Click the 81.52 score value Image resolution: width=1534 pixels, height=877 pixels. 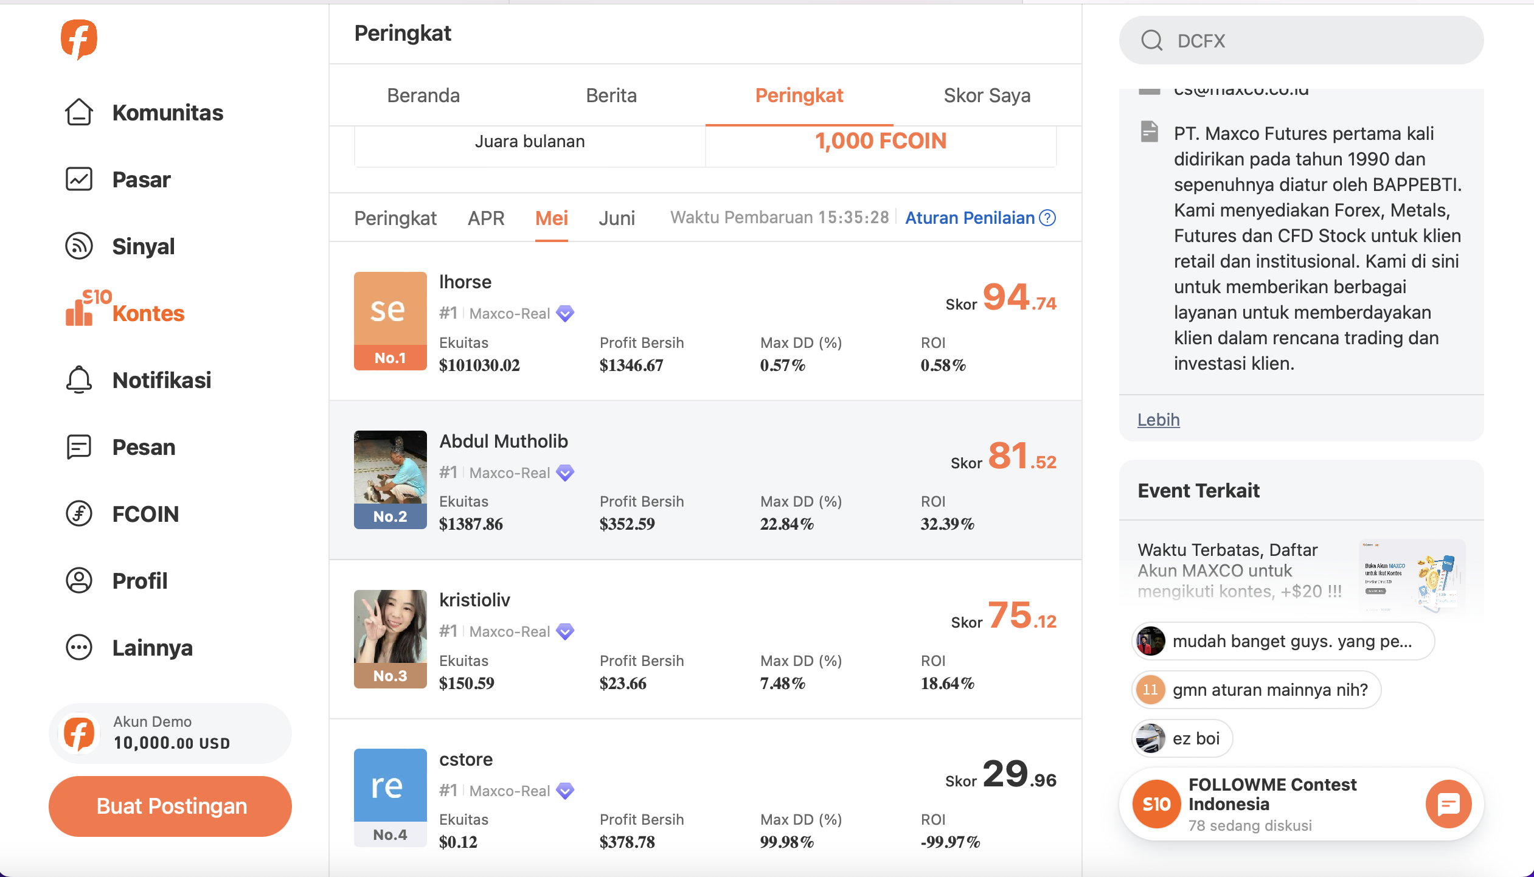coord(1022,456)
